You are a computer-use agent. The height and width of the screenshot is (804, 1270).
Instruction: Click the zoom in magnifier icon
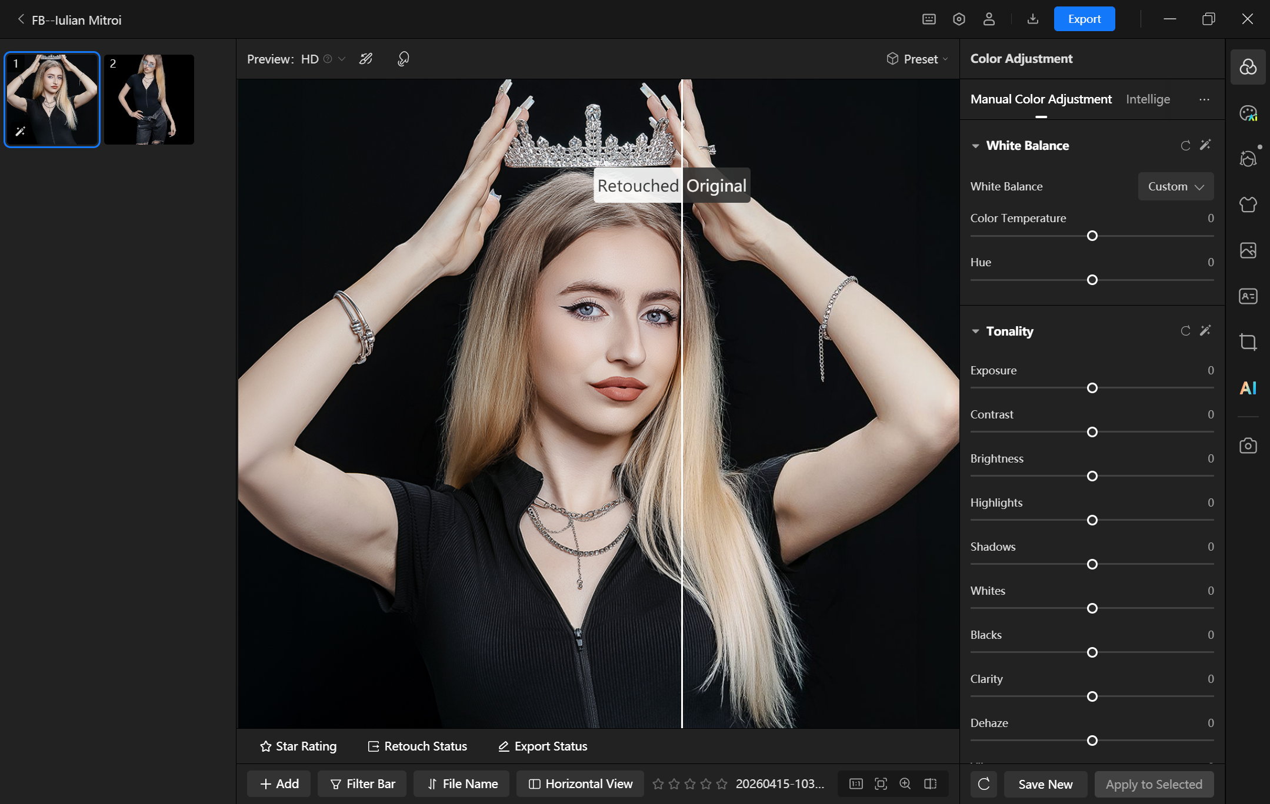tap(905, 783)
